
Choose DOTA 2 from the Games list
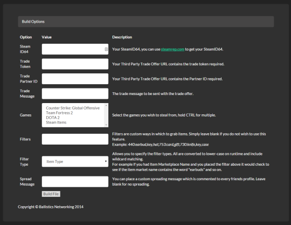[53, 118]
